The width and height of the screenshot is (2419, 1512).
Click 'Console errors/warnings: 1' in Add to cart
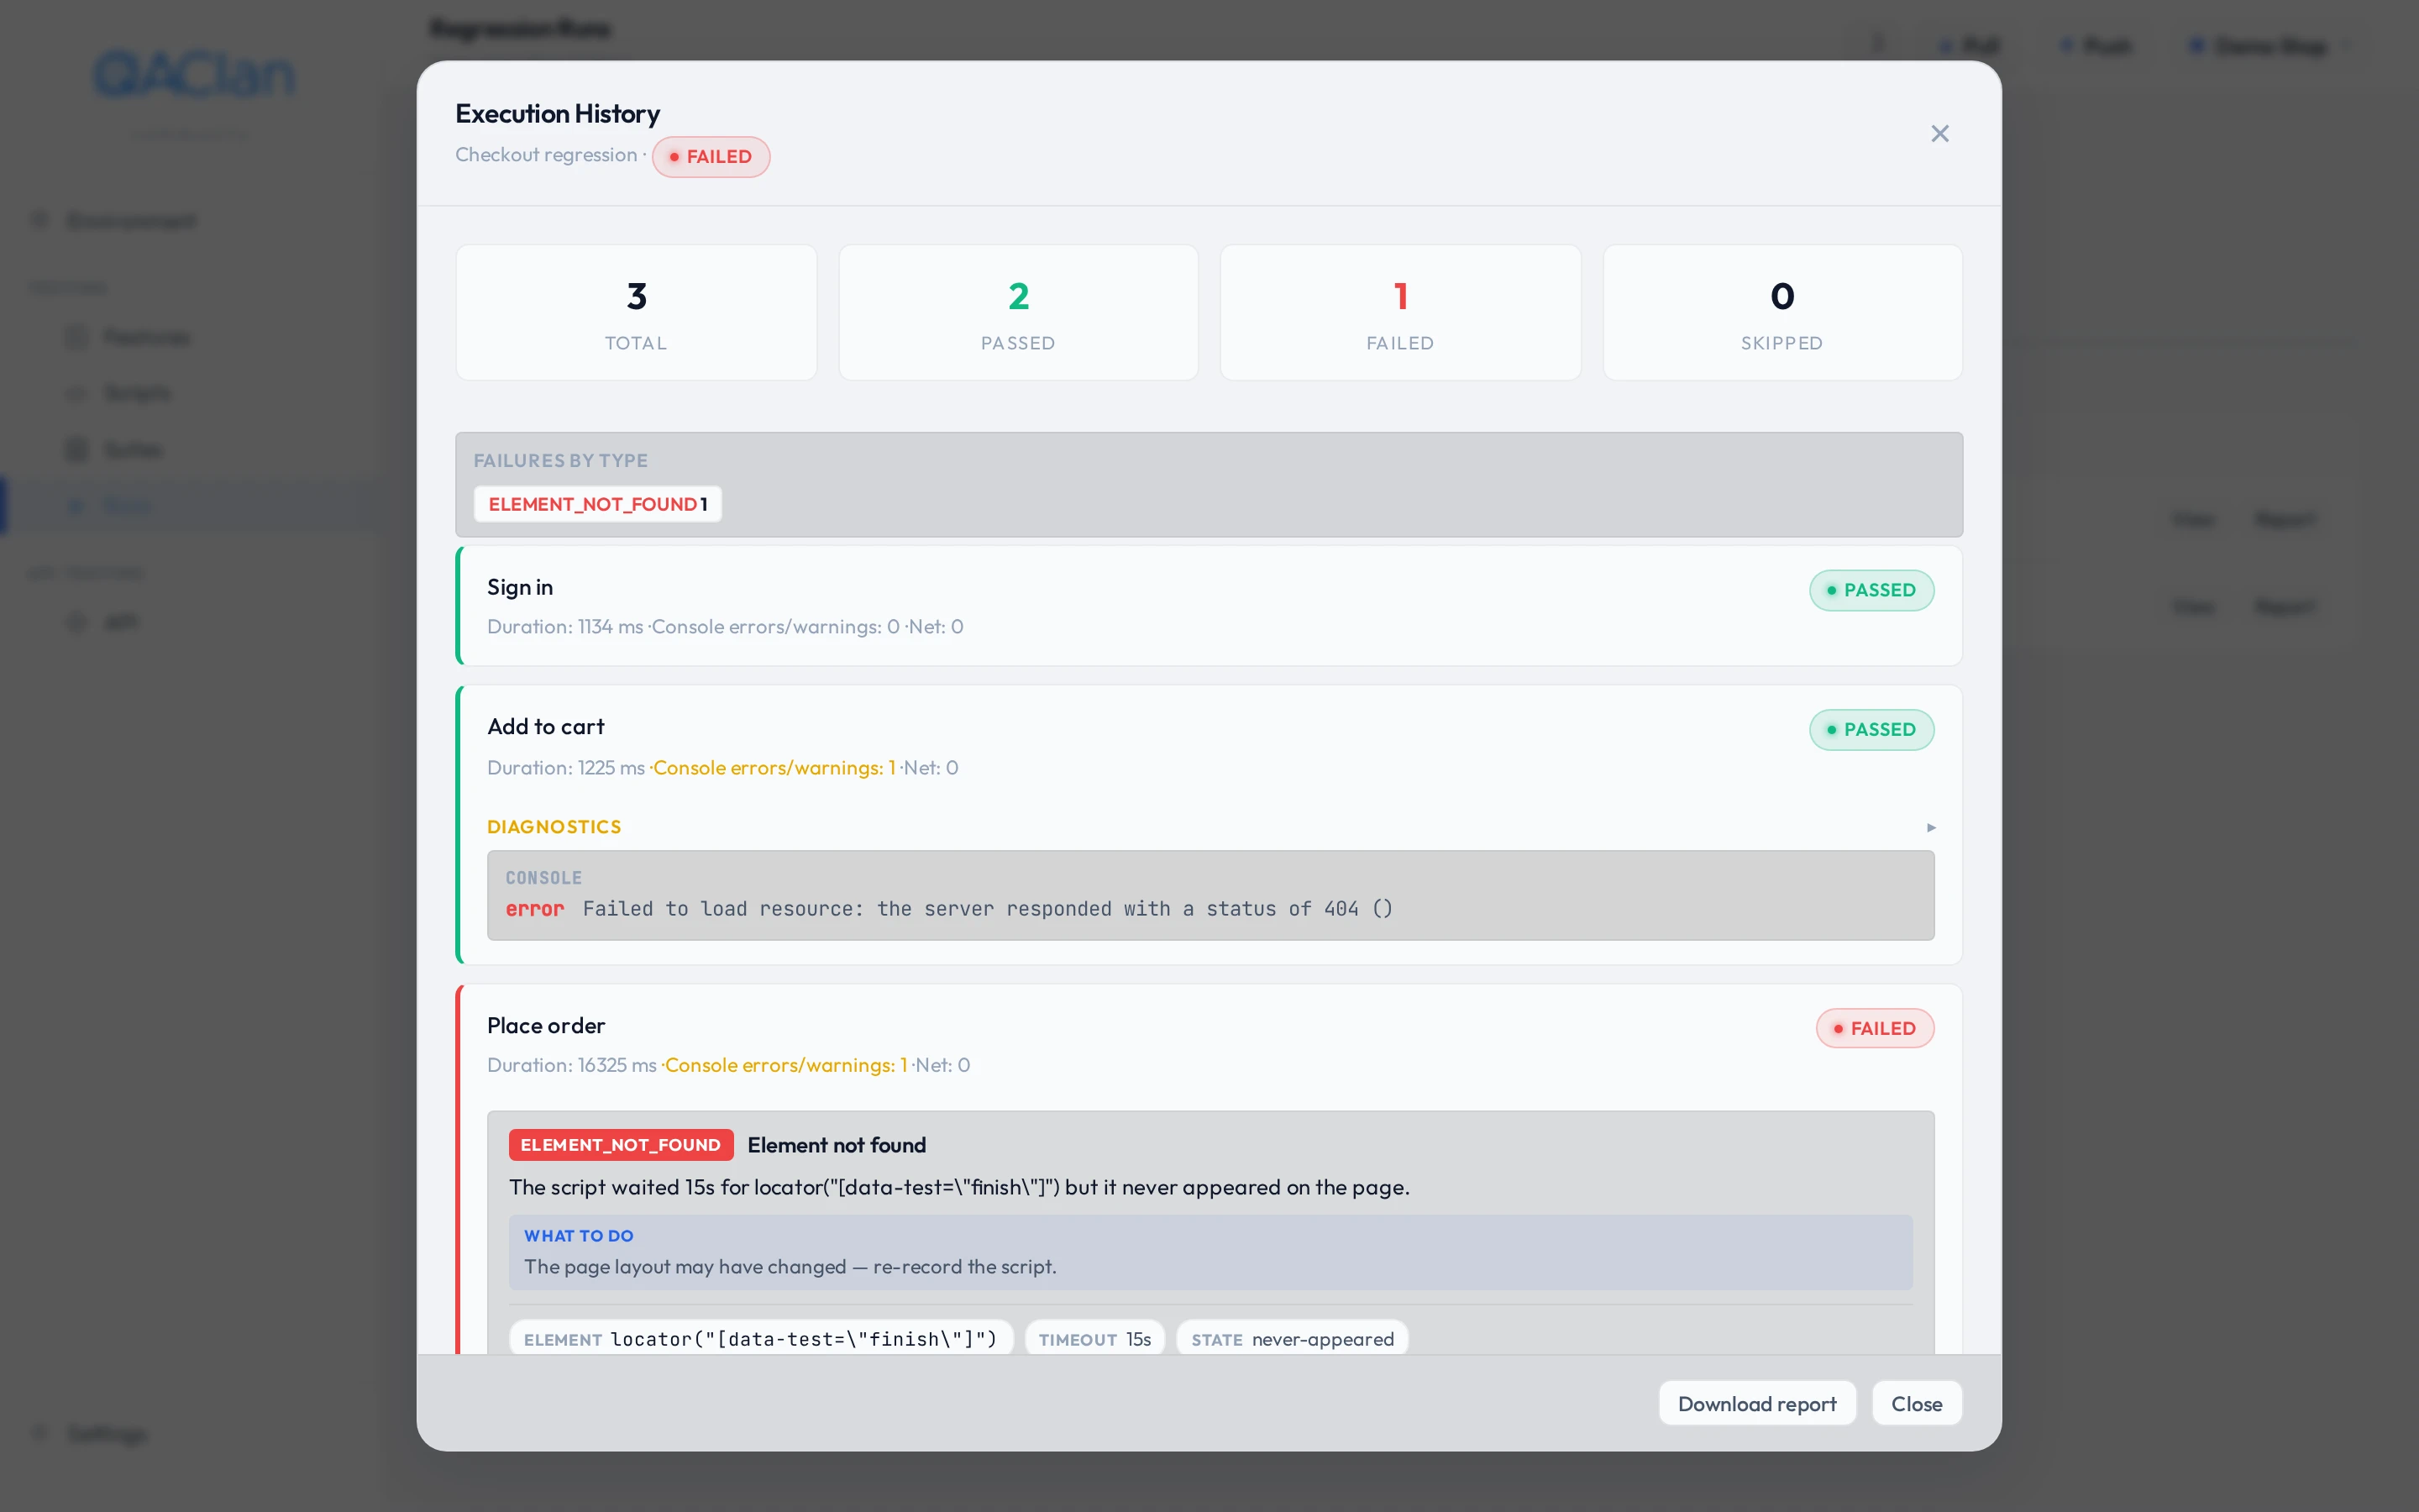coord(774,768)
